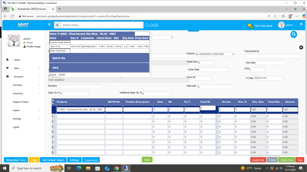Viewport: 307px width, 172px height.
Task: Click the green Save button
Action: [x=147, y=160]
